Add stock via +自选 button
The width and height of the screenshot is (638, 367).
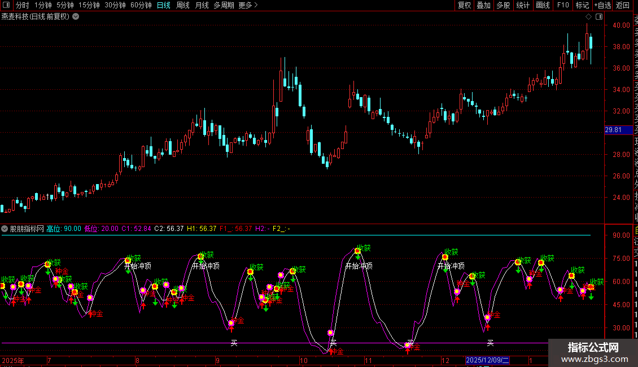(x=602, y=5)
